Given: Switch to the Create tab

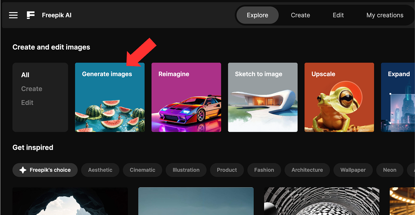Looking at the screenshot, I should [300, 15].
